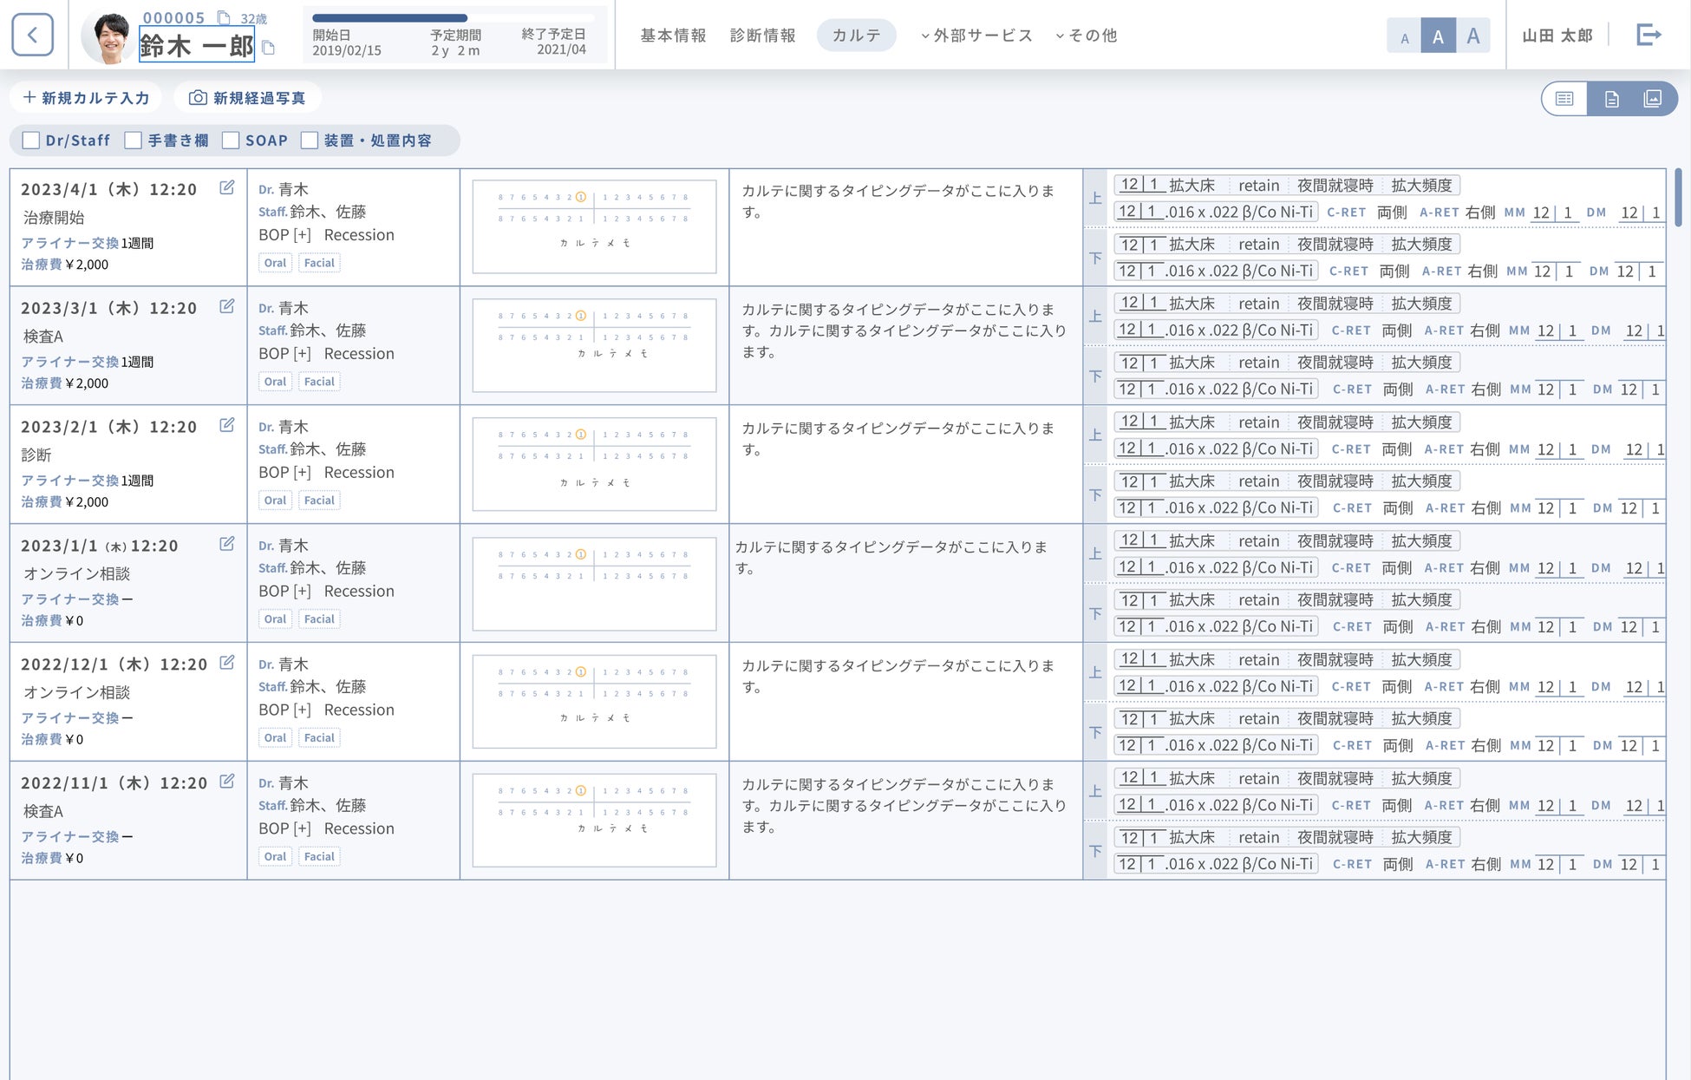Image resolution: width=1691 pixels, height=1080 pixels.
Task: Copy the patient ID 000005
Action: coord(224,17)
